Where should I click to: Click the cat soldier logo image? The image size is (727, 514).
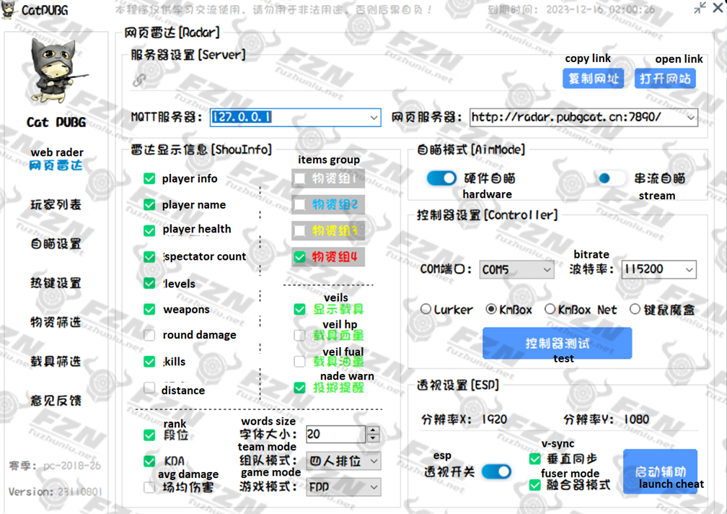pyautogui.click(x=56, y=72)
